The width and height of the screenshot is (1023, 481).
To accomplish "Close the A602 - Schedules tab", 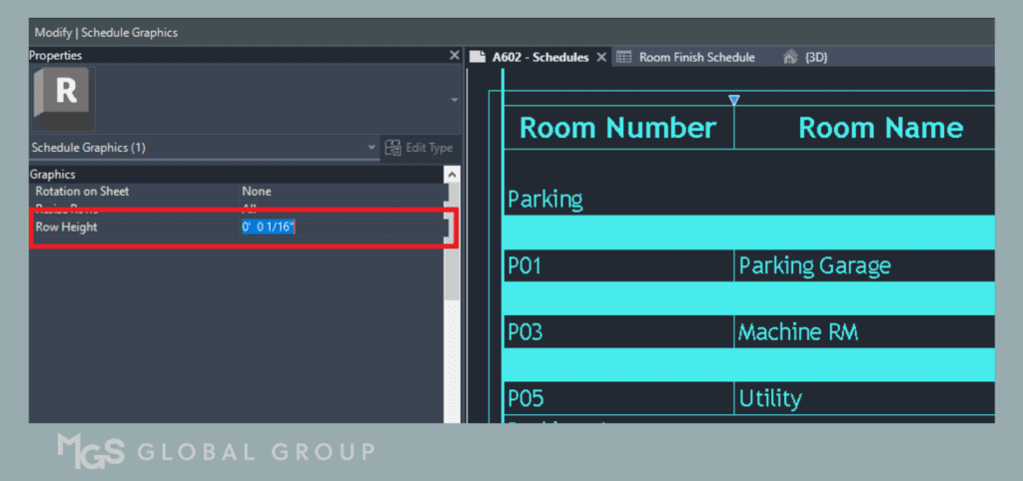I will click(601, 57).
